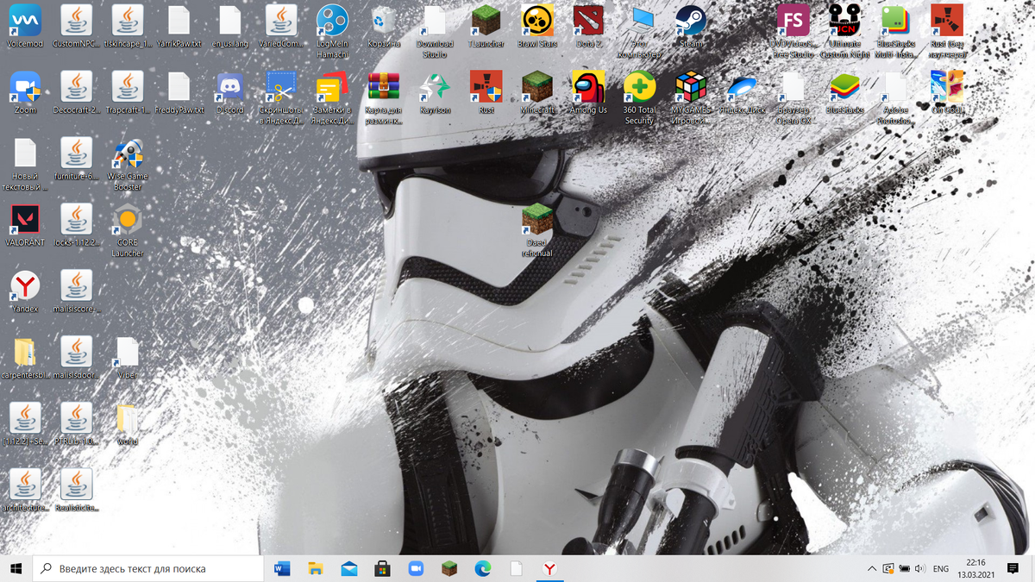Select the Steam desktop shortcut
The image size is (1035, 582).
point(691,26)
